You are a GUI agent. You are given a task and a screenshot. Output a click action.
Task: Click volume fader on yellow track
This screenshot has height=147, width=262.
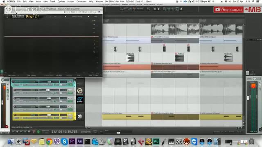pos(49,115)
